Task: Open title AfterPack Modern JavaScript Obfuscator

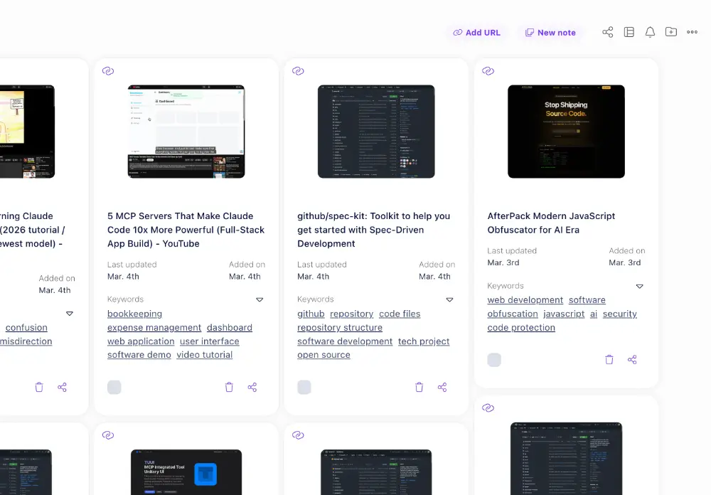Action: tap(551, 223)
